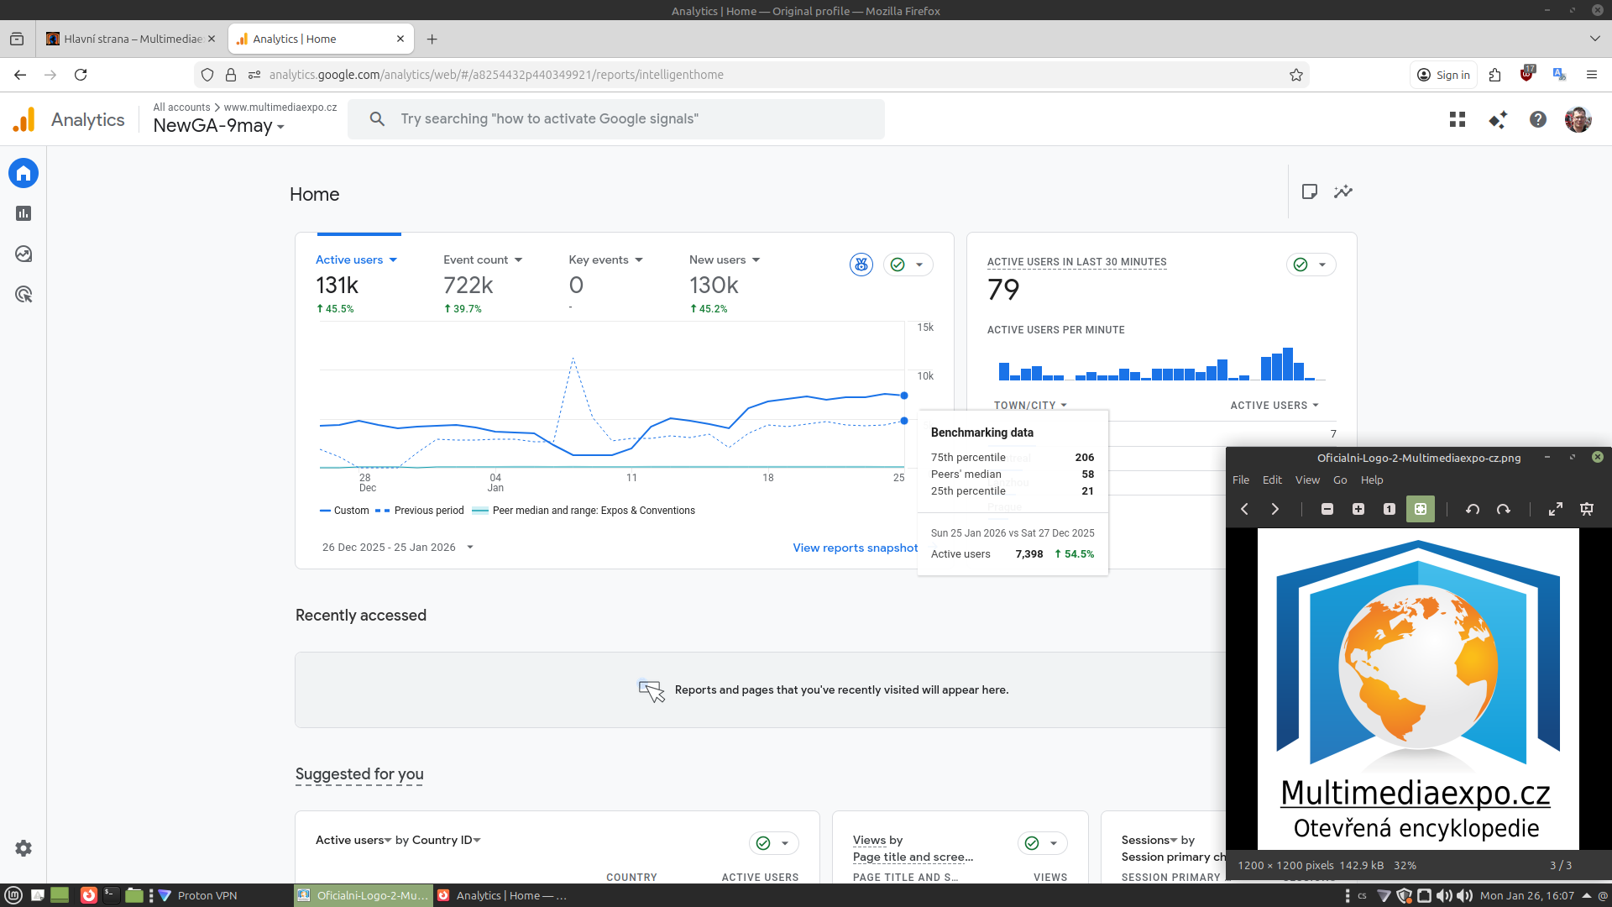Open the Advertising icon in left sidebar
This screenshot has width=1612, height=907.
(24, 294)
